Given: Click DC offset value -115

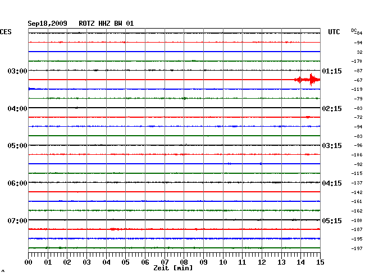Looking at the screenshot, I should pos(357,173).
